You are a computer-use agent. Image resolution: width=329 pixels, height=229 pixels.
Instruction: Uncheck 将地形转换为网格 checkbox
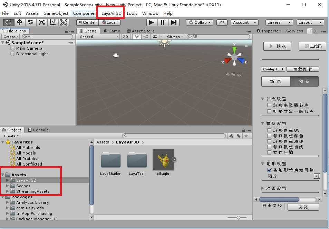269,170
